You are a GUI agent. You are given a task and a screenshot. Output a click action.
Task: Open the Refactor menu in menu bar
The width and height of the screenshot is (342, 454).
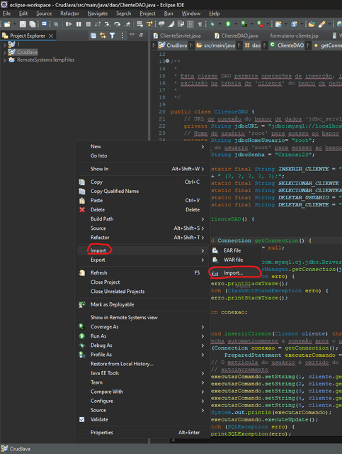click(x=69, y=13)
